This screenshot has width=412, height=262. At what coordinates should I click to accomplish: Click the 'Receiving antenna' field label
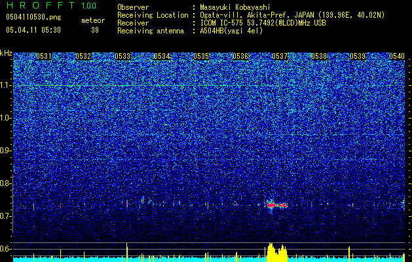pyautogui.click(x=151, y=31)
